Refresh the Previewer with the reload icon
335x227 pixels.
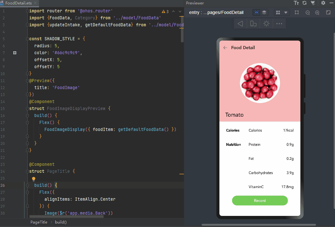click(305, 3)
